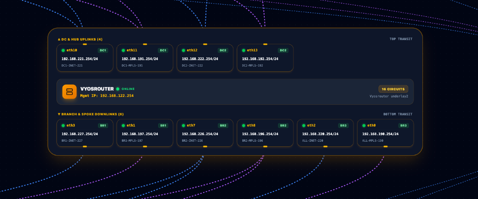The width and height of the screenshot is (478, 199).
Task: Click the green status dot on eth2
Action: coord(303,125)
